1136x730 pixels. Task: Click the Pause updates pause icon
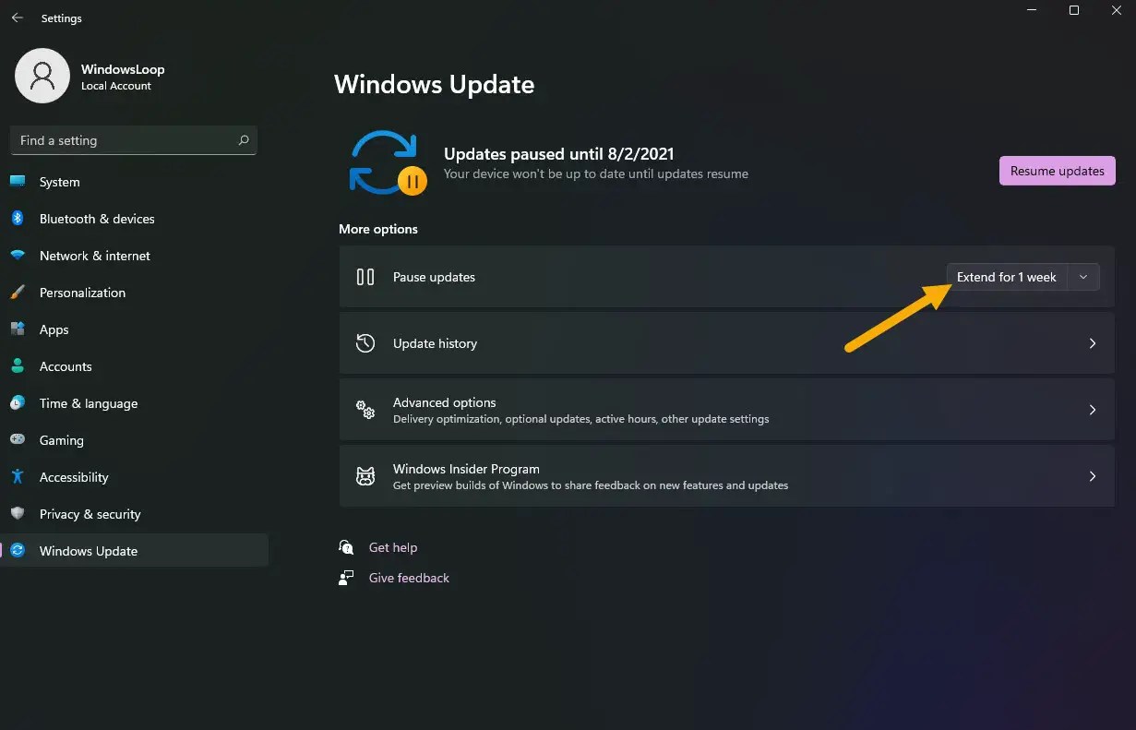point(365,277)
